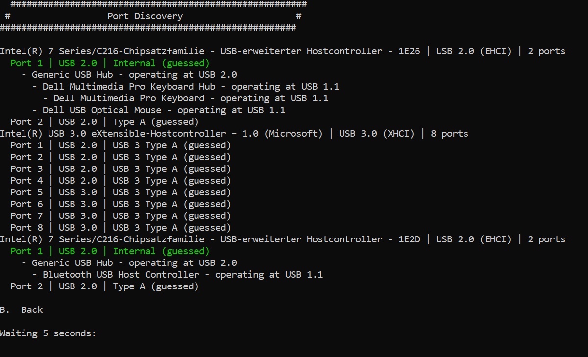Pick green Port 1 Internal under 1E2D controller
The height and width of the screenshot is (357, 588).
[x=110, y=251]
